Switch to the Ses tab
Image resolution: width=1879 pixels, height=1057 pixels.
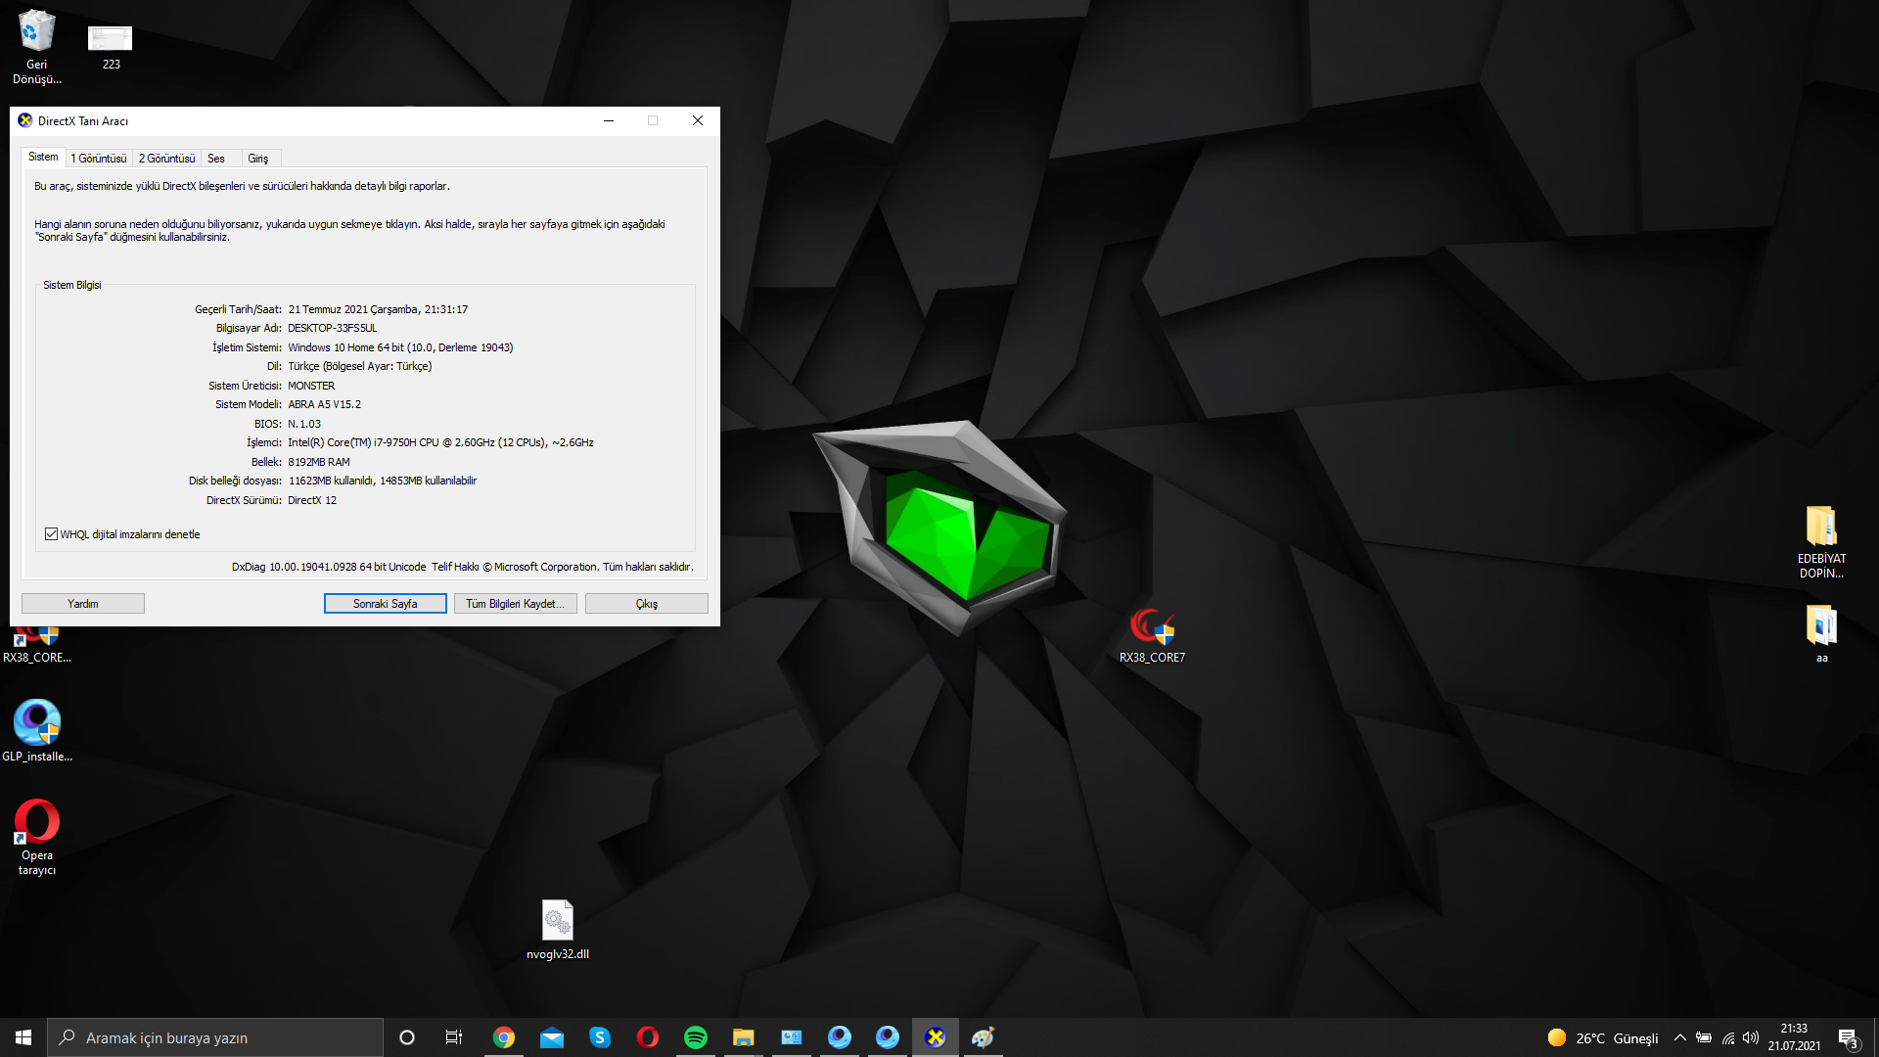[216, 159]
